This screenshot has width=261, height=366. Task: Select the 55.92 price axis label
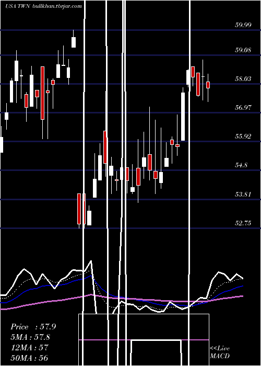[x=243, y=136]
